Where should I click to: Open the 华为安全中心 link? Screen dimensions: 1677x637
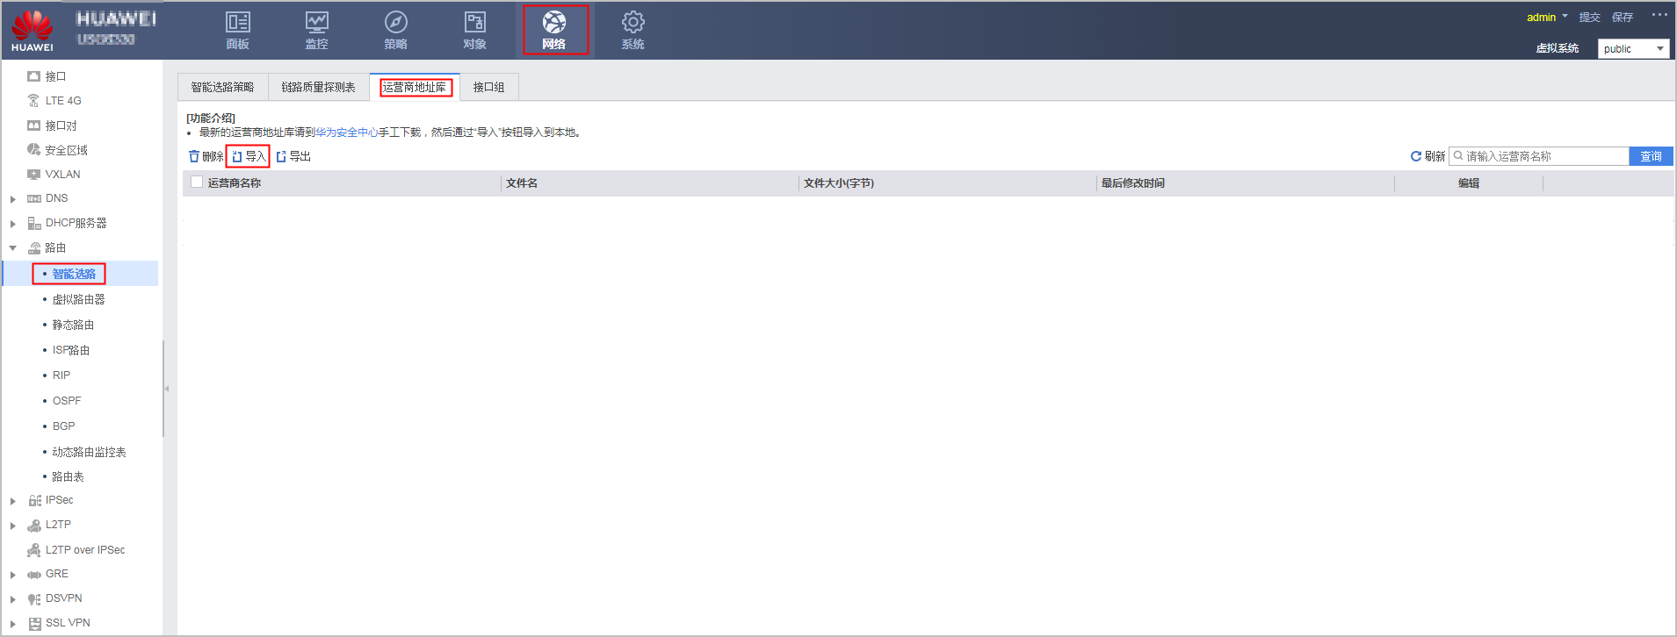click(x=346, y=132)
